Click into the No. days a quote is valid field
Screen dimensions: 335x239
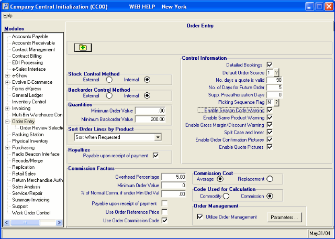click(x=274, y=80)
